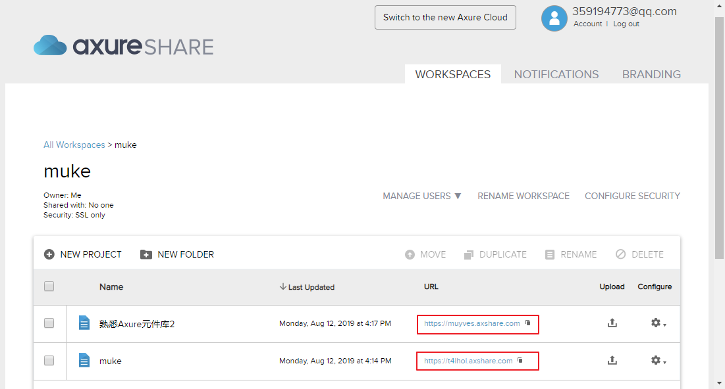The image size is (725, 389).
Task: Click Rename Workspace
Action: click(x=524, y=196)
